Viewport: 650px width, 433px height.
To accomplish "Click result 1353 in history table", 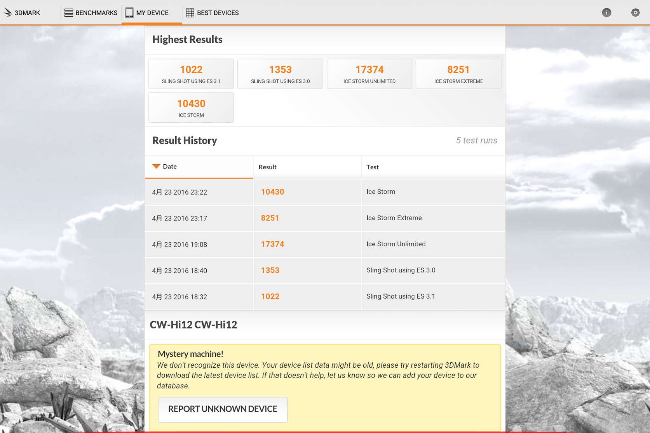I will pyautogui.click(x=270, y=270).
